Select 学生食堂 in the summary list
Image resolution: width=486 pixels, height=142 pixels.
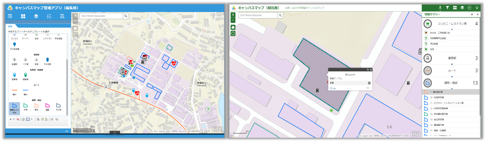[x=451, y=44]
